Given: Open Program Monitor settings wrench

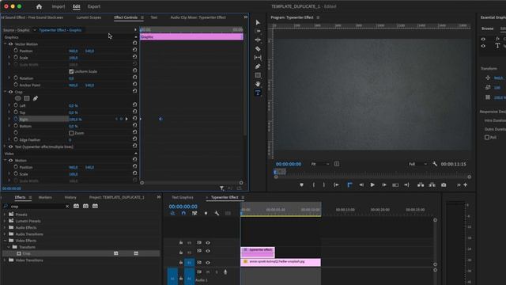Looking at the screenshot, I should coord(435,164).
